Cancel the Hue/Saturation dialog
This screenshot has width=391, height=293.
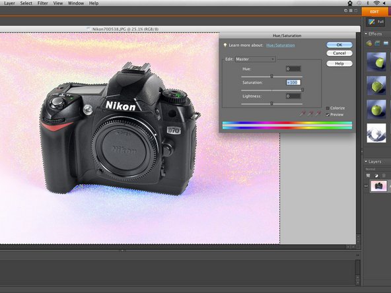click(x=339, y=53)
